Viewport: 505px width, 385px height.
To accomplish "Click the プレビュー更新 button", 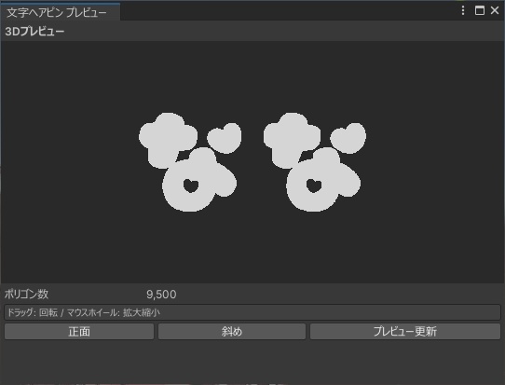I will [x=405, y=332].
